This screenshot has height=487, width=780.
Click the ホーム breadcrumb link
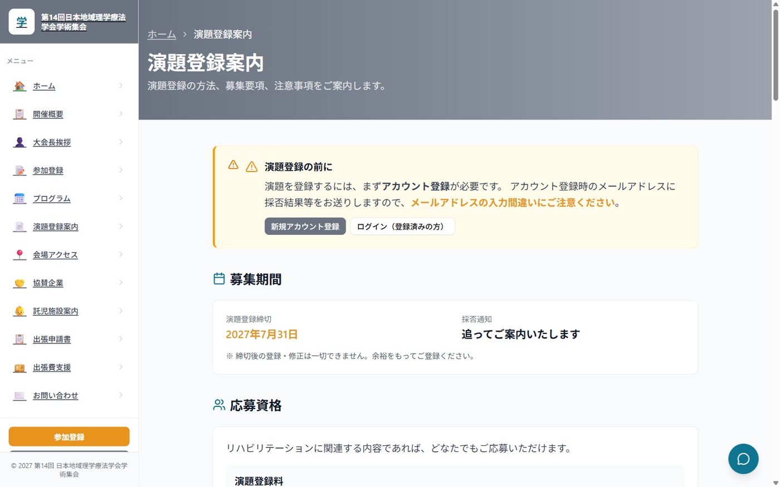point(162,35)
